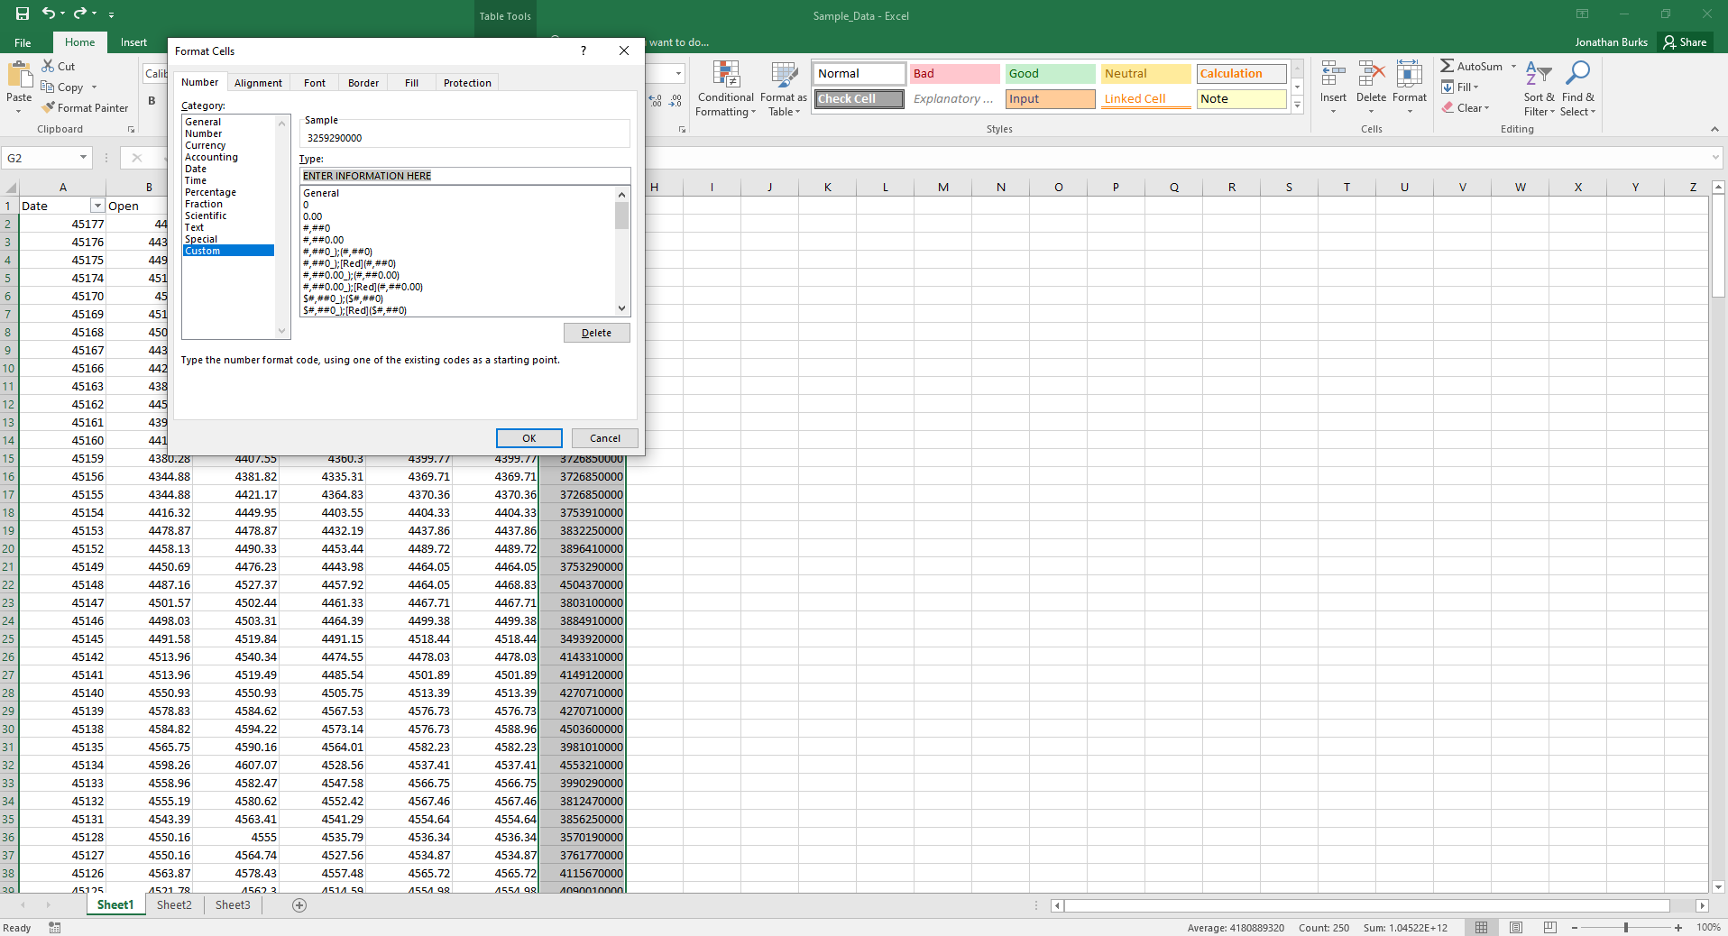The width and height of the screenshot is (1728, 936).
Task: Click OK to apply the custom format
Action: tap(529, 437)
